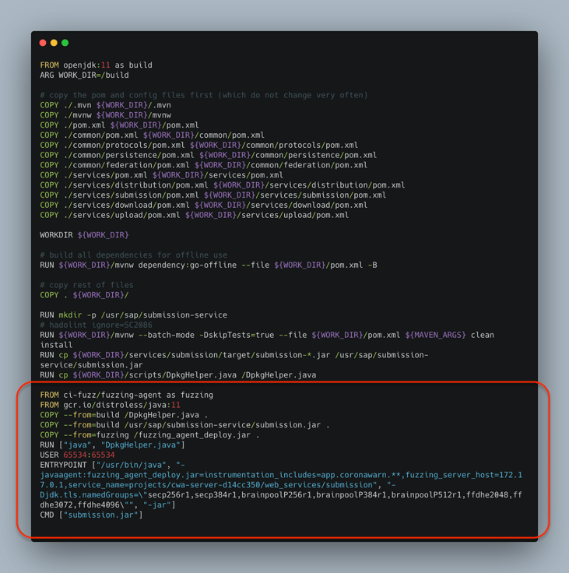Click the red close window dot
This screenshot has height=573, width=569.
pyautogui.click(x=43, y=43)
